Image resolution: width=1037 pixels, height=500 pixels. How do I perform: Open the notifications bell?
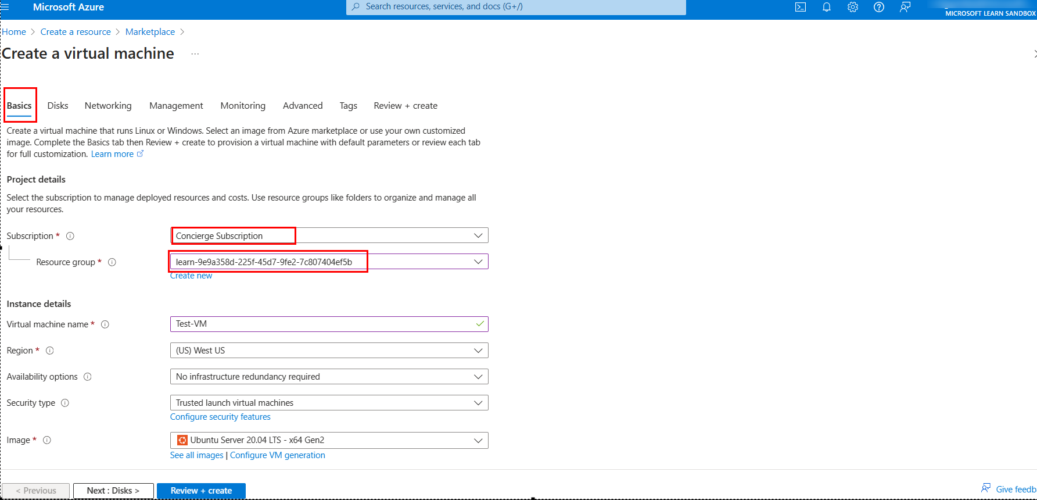(x=827, y=7)
